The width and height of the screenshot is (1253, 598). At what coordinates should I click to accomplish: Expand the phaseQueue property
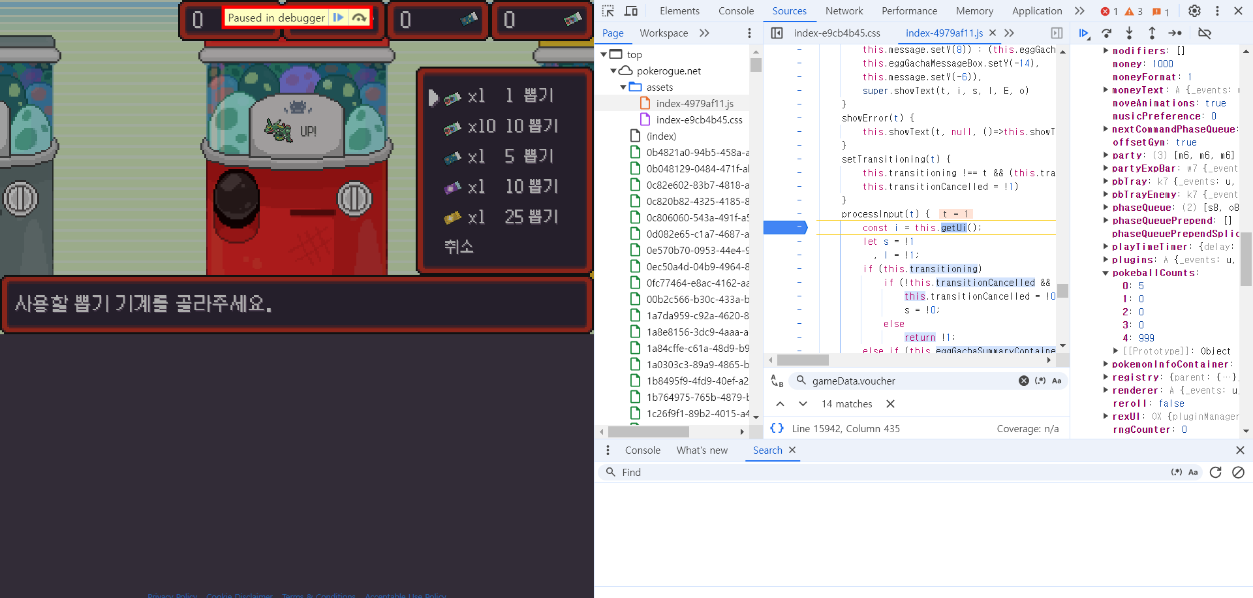tap(1106, 208)
